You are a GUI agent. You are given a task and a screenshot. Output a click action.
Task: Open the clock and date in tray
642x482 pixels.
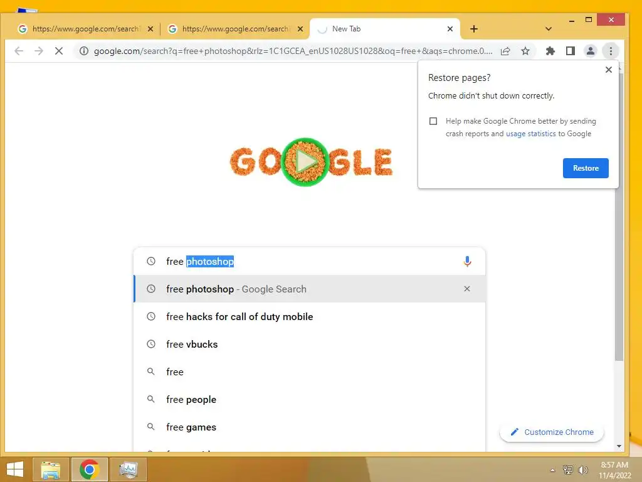614,469
